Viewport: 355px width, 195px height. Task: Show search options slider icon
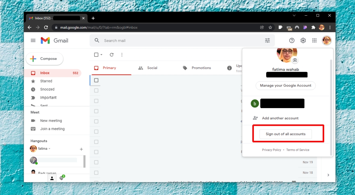click(267, 40)
